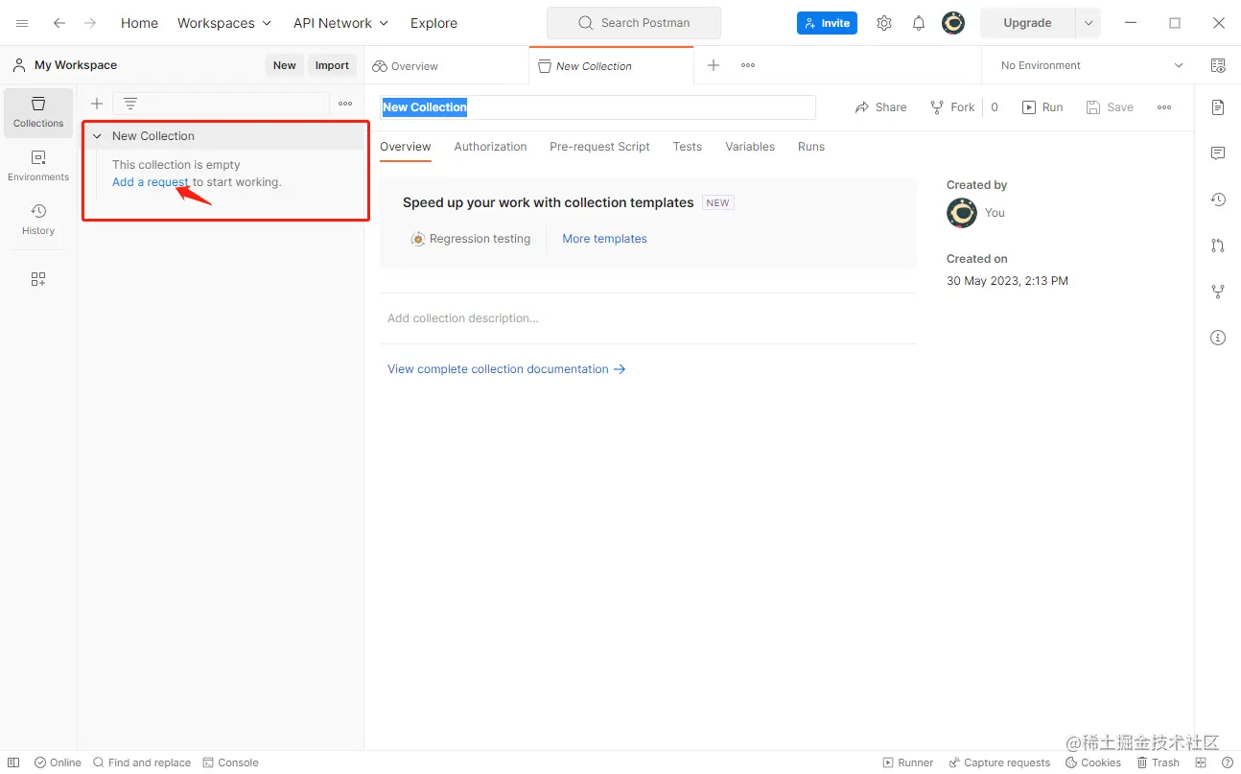The image size is (1241, 774).
Task: Open the Documentation icon in right sidebar
Action: 1218,106
